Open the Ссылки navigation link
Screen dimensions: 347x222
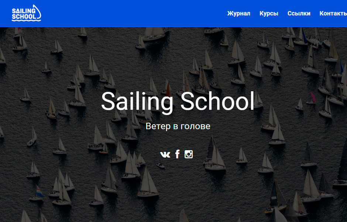click(299, 14)
